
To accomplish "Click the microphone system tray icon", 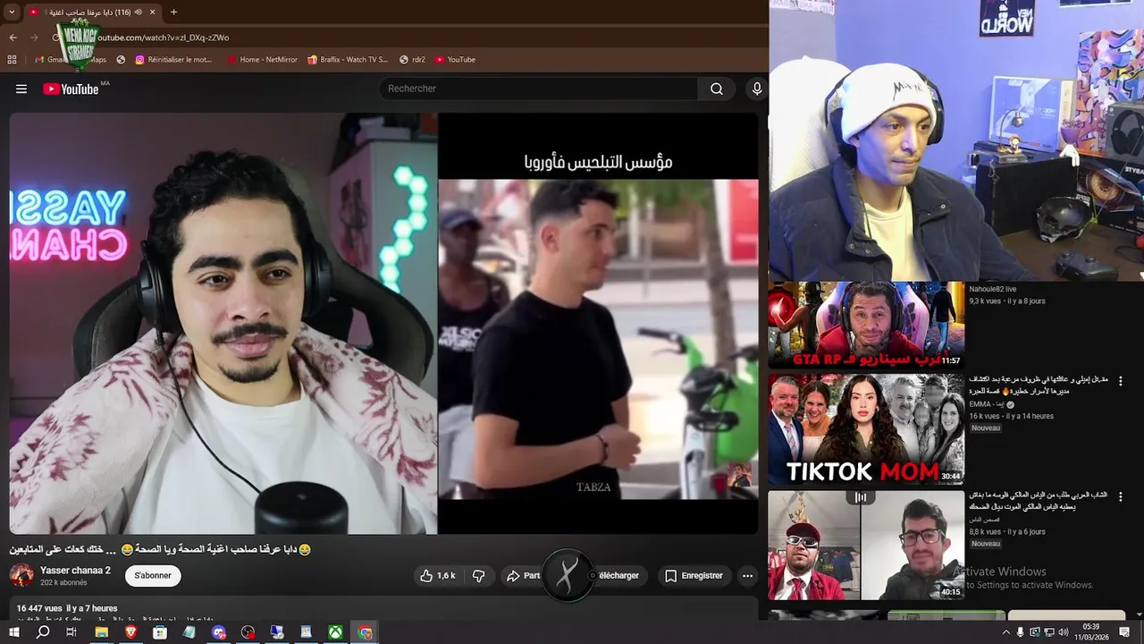I will [x=1020, y=632].
